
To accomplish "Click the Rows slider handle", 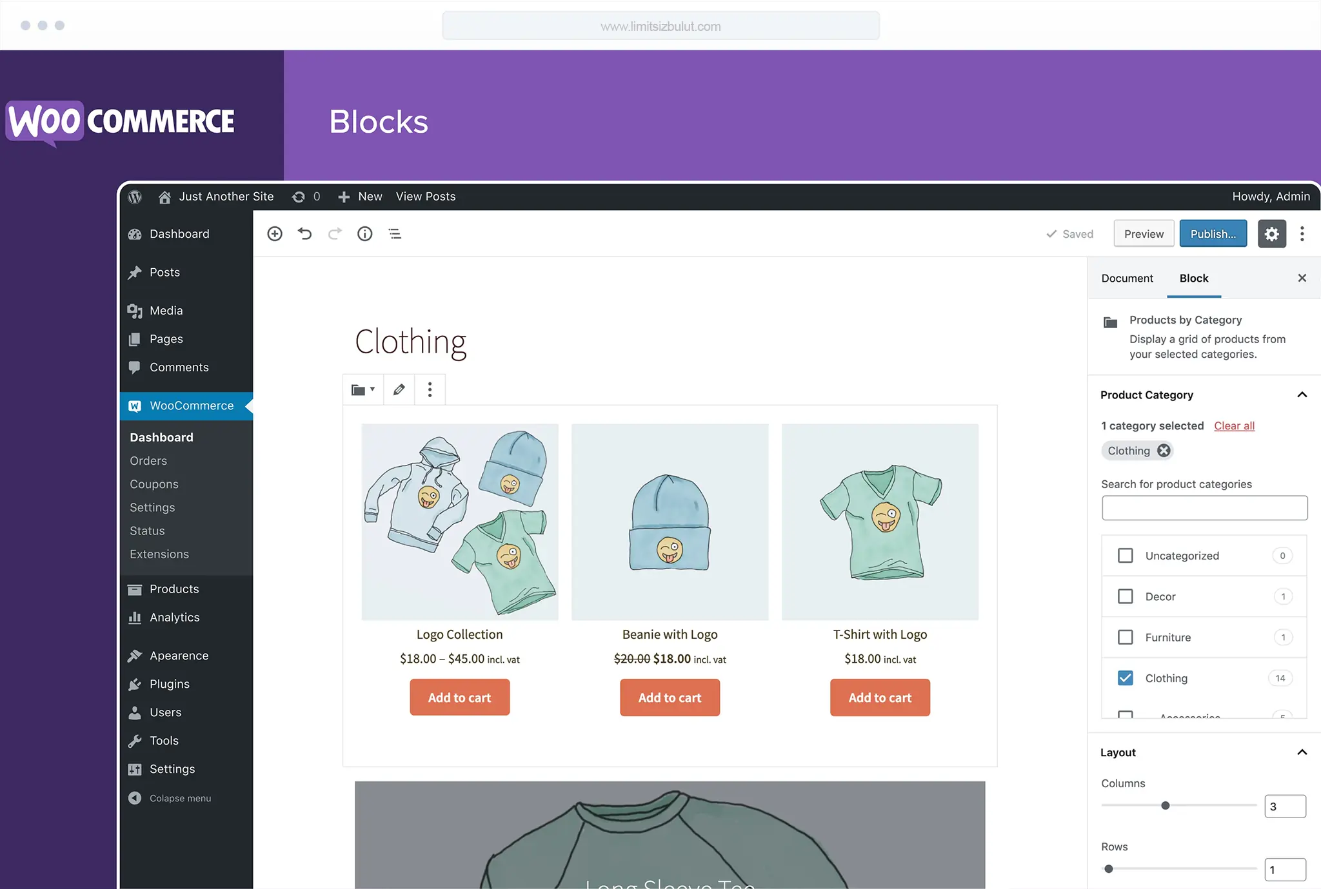I will tap(1109, 869).
